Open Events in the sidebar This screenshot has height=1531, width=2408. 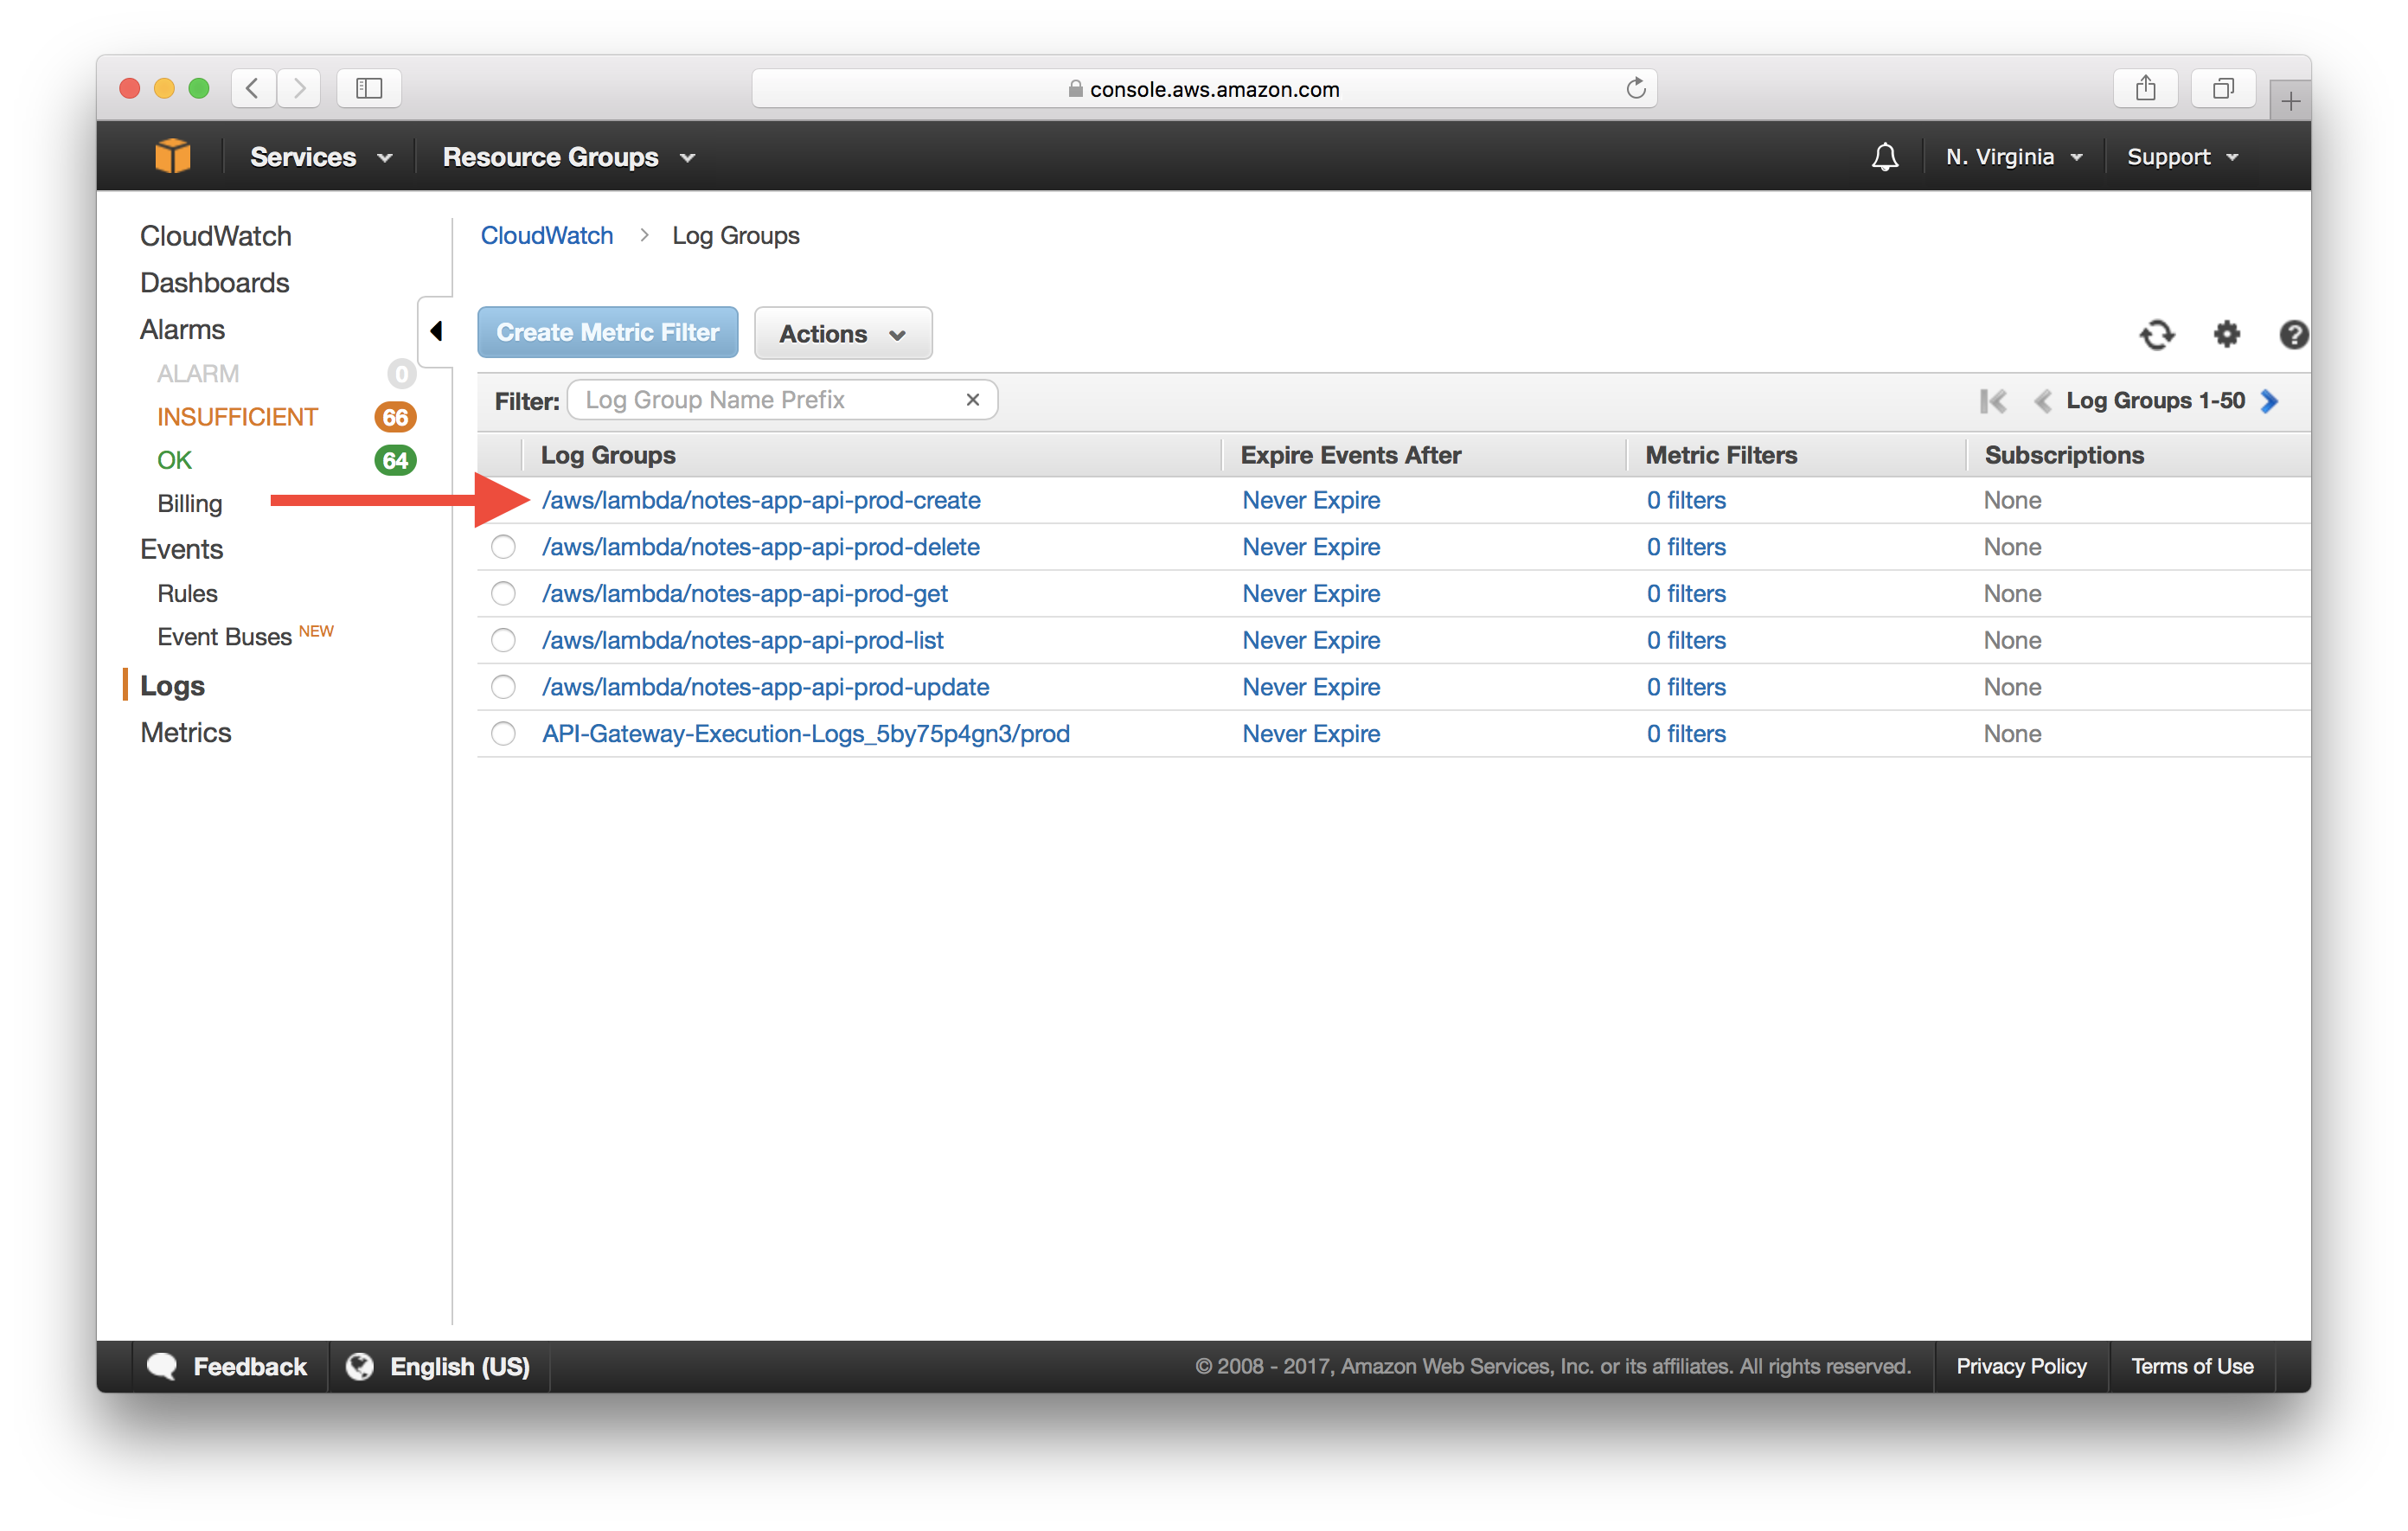[x=181, y=549]
